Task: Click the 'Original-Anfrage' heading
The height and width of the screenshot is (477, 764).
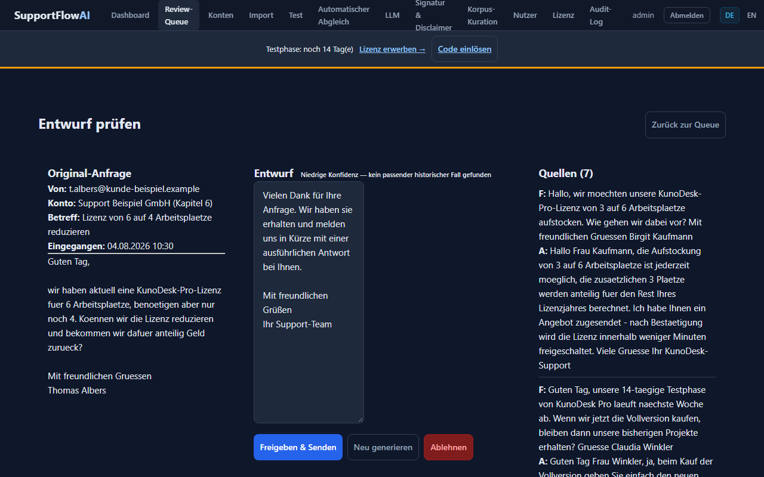Action: [90, 174]
